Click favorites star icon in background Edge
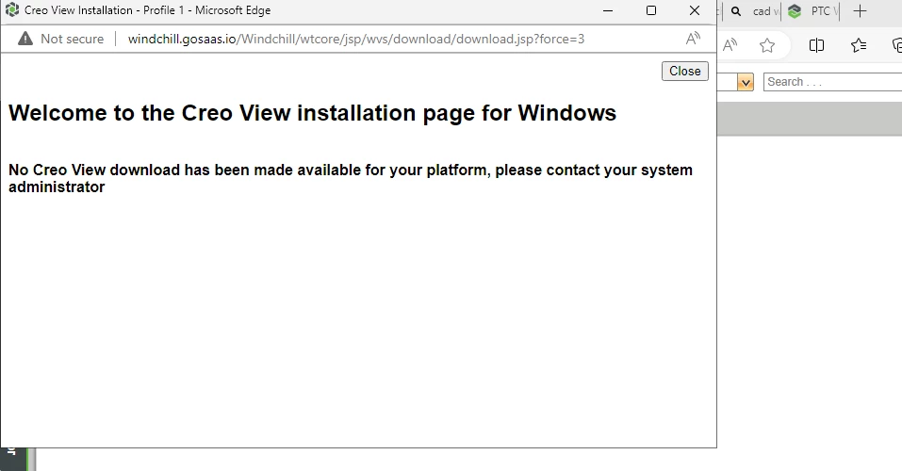The height and width of the screenshot is (471, 902). 767,45
